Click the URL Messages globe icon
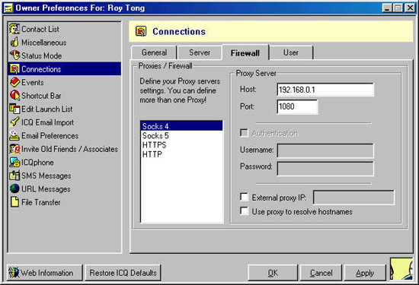This screenshot has height=285, width=419. 14,188
